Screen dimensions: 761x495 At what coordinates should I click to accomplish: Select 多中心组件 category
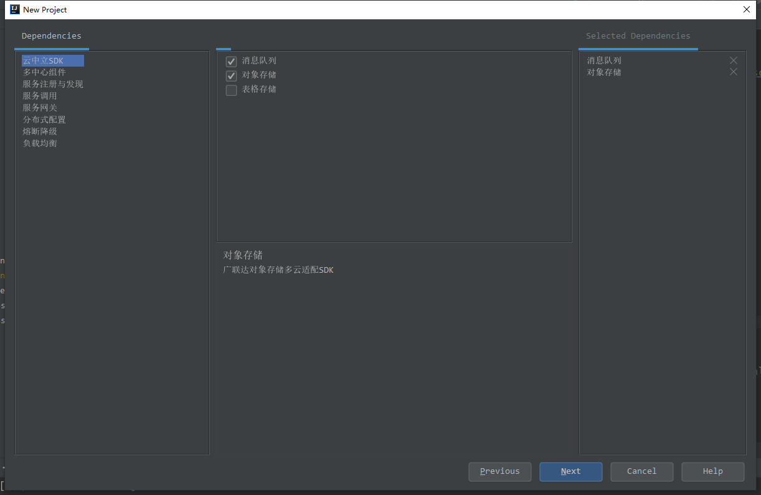[44, 72]
